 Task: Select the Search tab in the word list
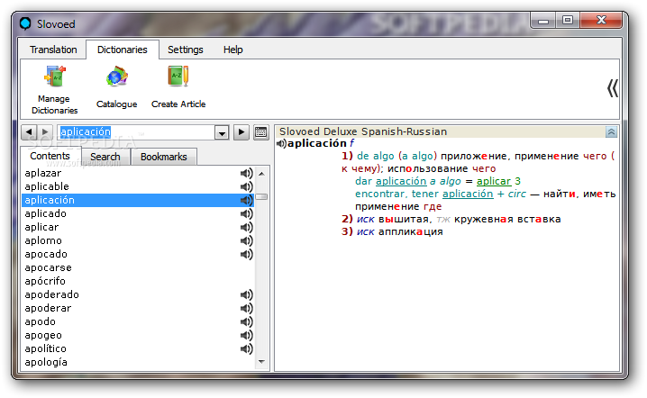click(105, 157)
